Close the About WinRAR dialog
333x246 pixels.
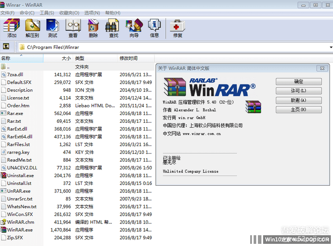coord(322,69)
